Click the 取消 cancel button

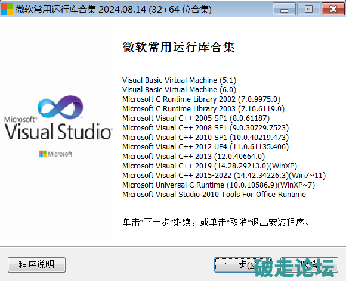[309, 265]
